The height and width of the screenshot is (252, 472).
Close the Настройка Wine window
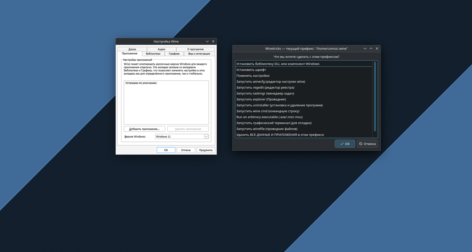pos(213,42)
